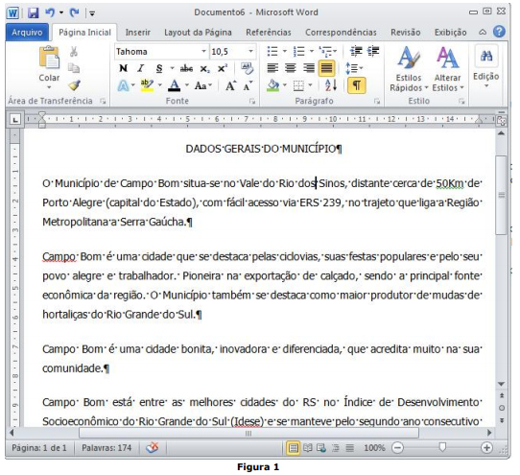Clear formatting with the eraser icon
The width and height of the screenshot is (520, 475).
tap(248, 68)
